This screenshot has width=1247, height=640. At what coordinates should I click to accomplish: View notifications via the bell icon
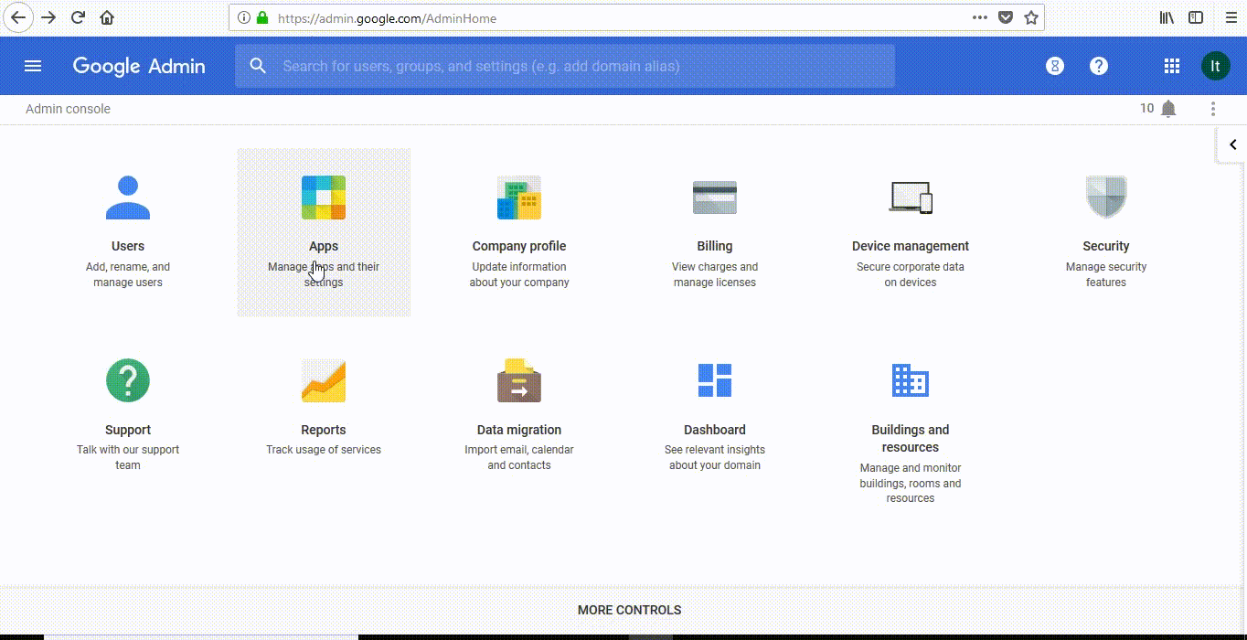point(1168,109)
